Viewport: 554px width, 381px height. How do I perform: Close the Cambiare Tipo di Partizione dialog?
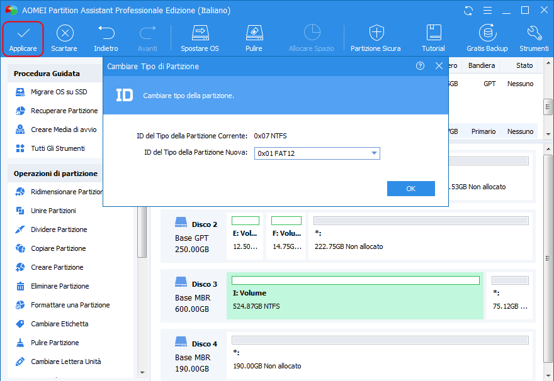[439, 66]
